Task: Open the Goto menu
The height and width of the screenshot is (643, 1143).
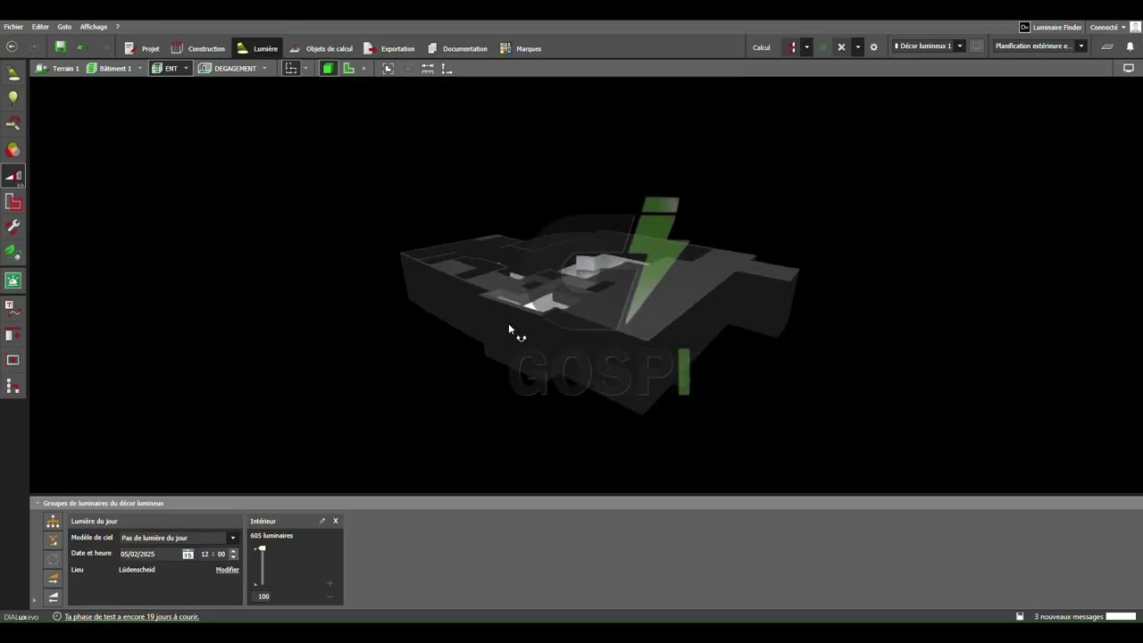Action: 64,27
